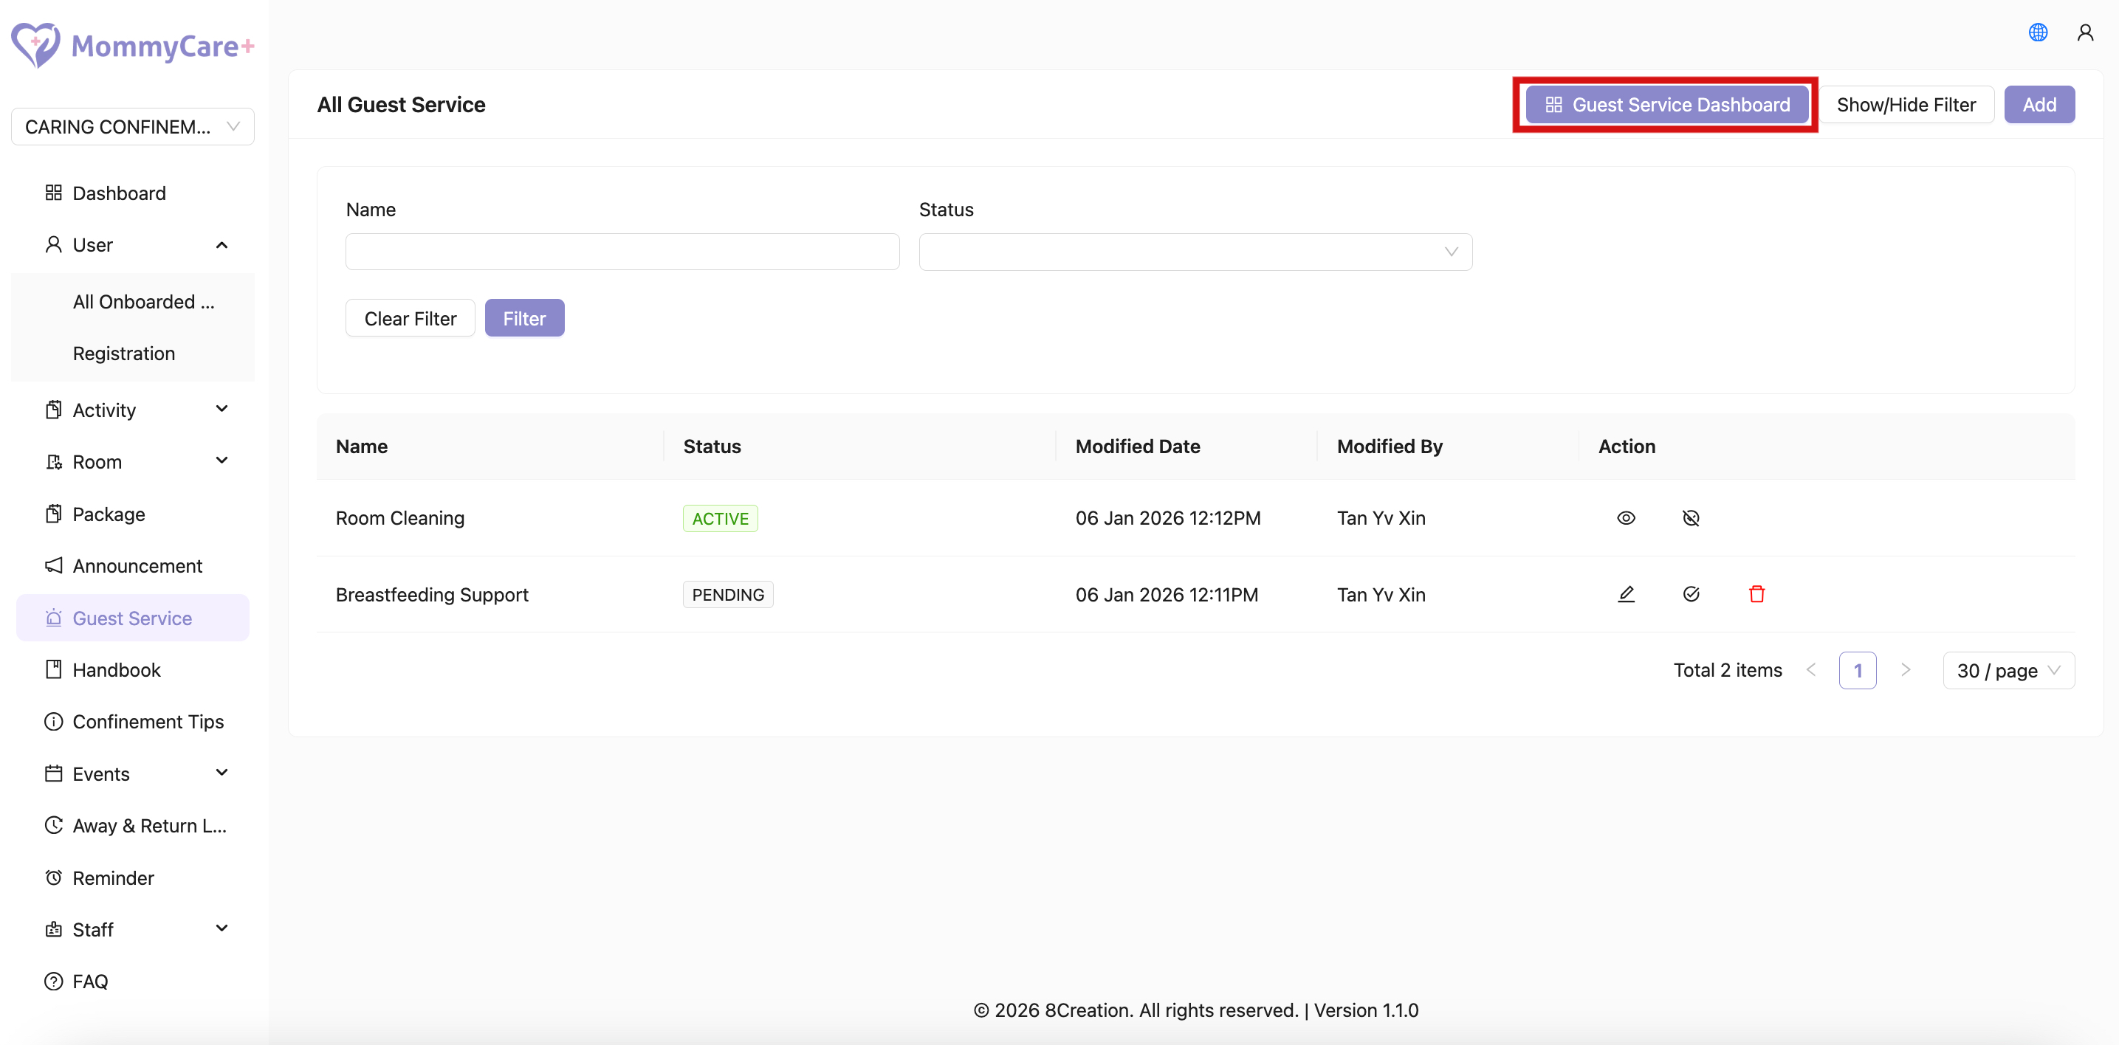Viewport: 2119px width, 1045px height.
Task: View Room Cleaning with the eye toggle
Action: [x=1627, y=518]
